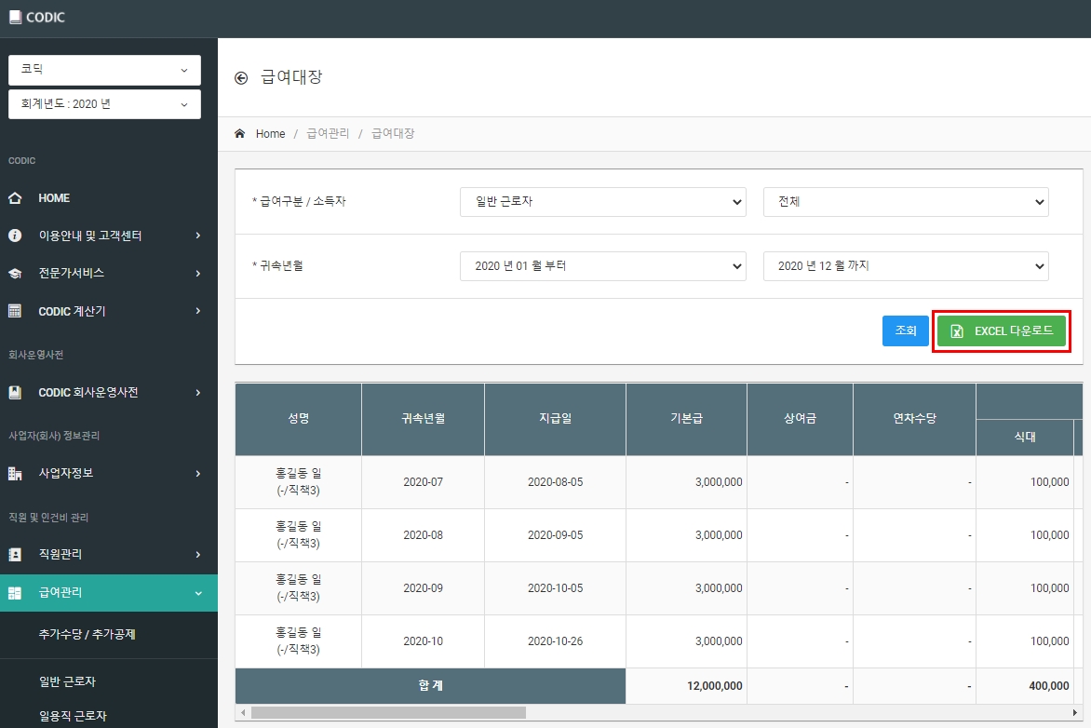Click the back arrow icon beside 급여대장
The image size is (1091, 728).
point(241,78)
